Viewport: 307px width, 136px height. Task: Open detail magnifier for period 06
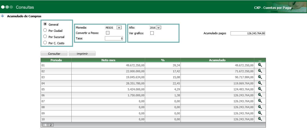[260, 95]
